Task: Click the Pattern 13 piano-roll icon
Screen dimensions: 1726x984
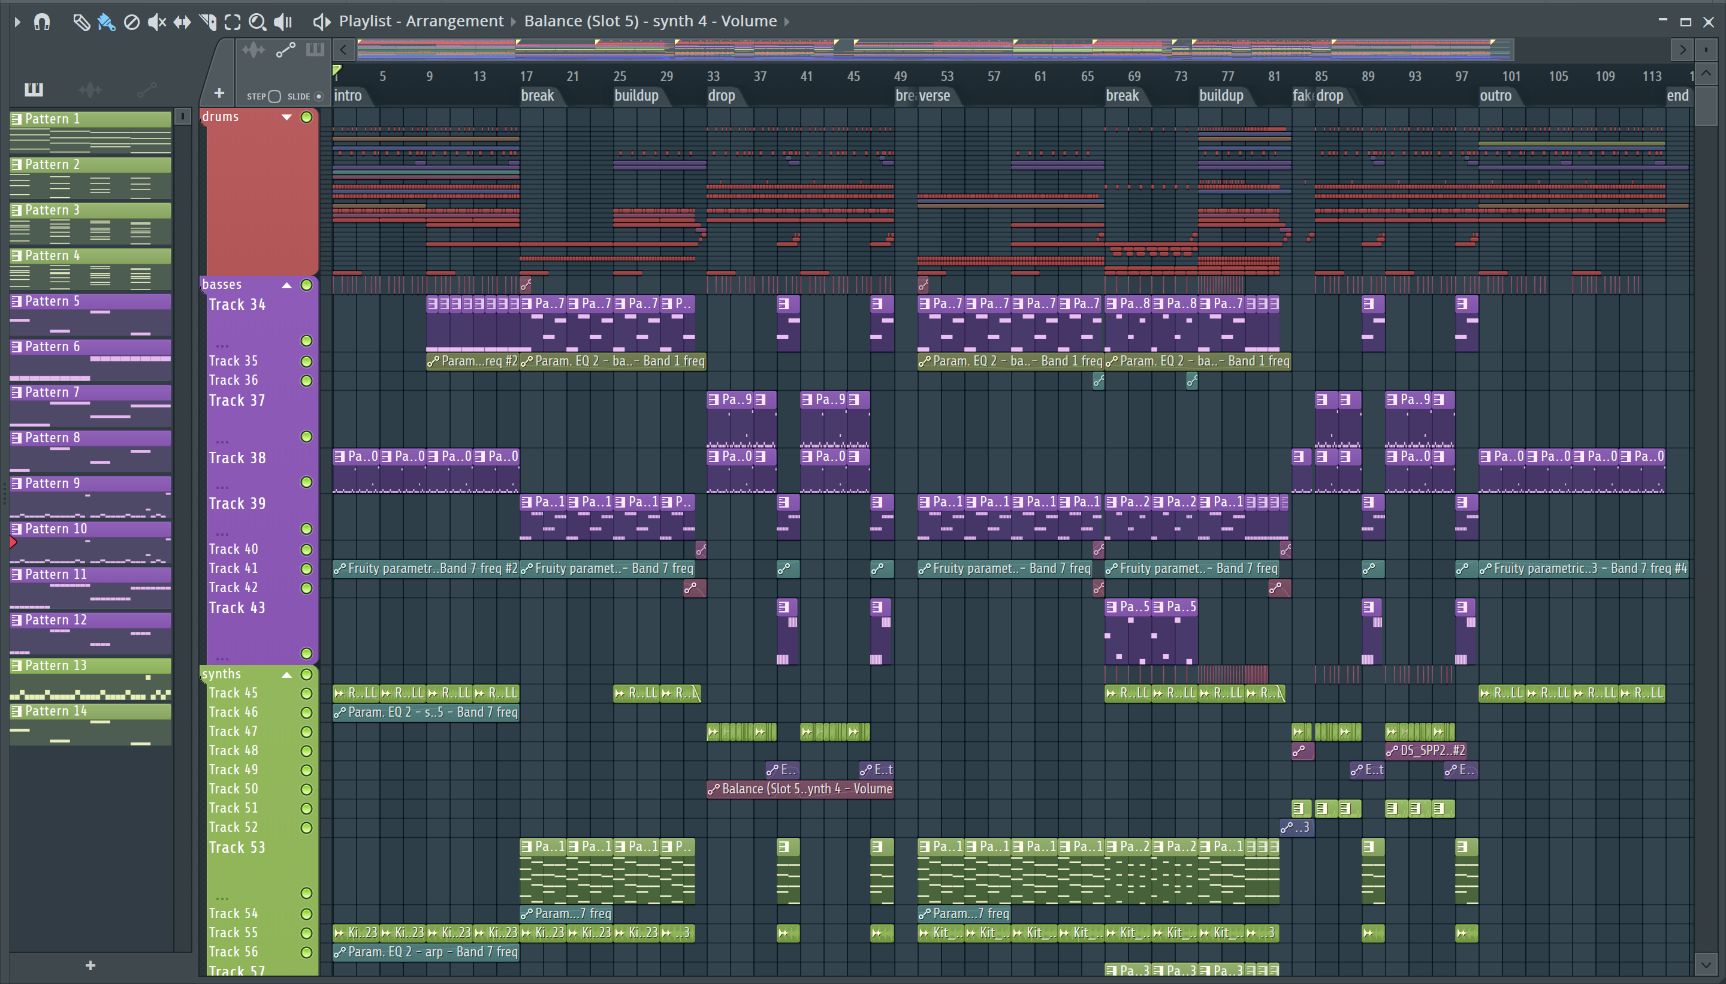Action: pos(17,666)
